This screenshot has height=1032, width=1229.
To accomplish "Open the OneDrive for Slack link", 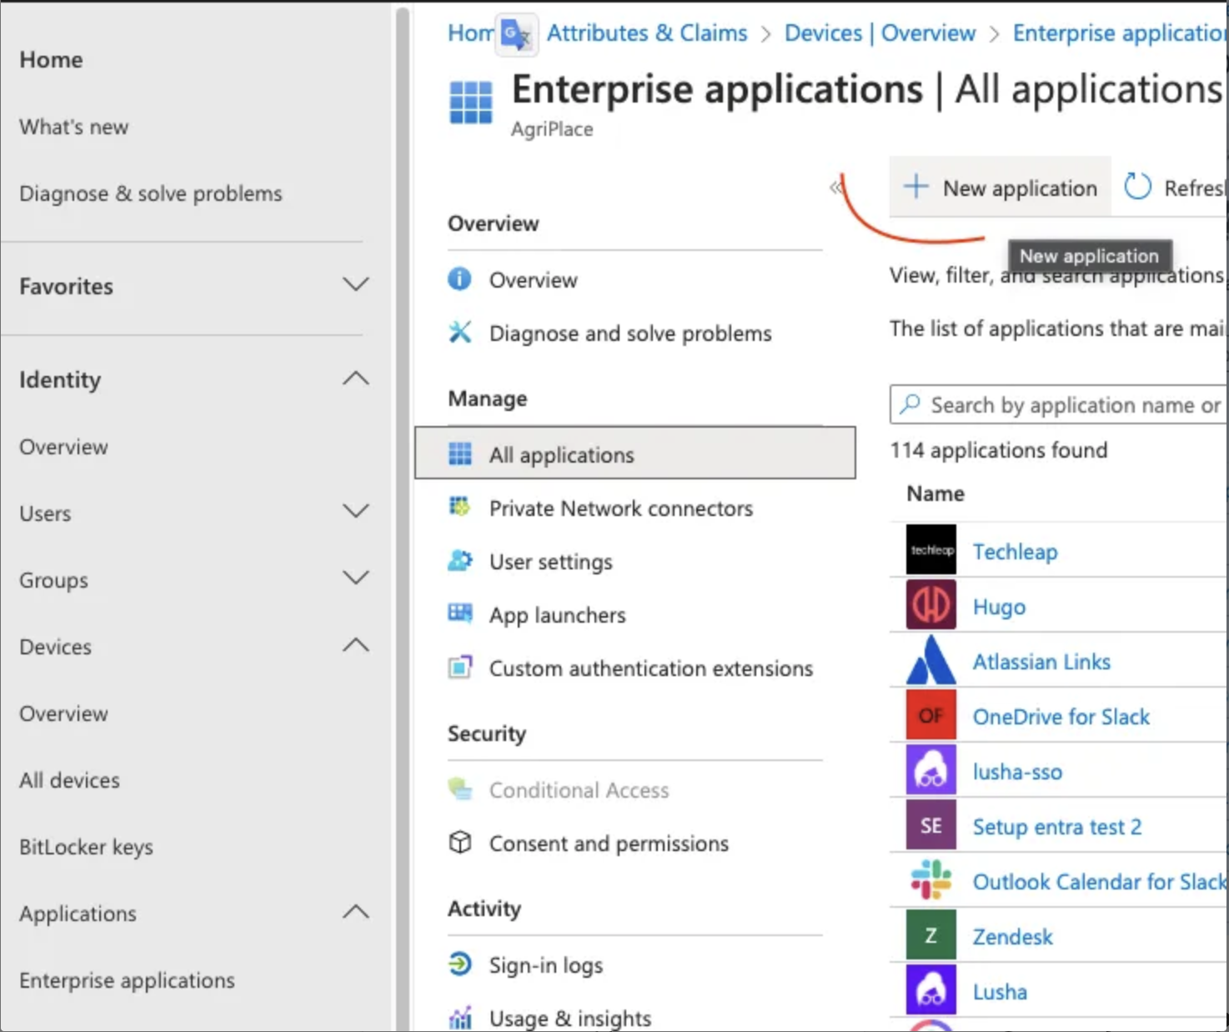I will click(x=1061, y=717).
